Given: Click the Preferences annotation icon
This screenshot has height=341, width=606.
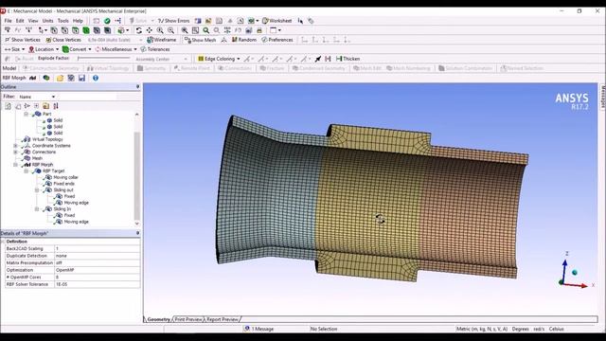Looking at the screenshot, I should coord(277,40).
